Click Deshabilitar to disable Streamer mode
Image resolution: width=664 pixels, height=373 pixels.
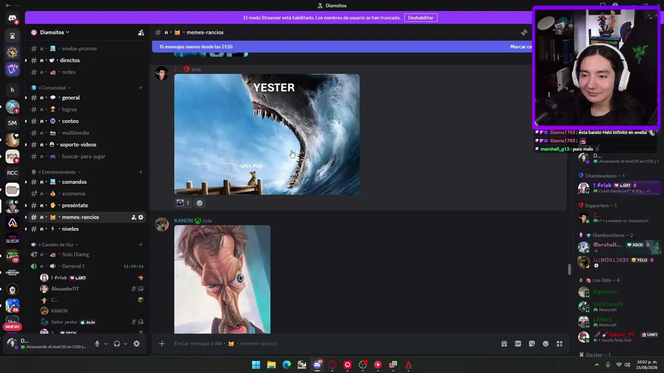click(x=421, y=18)
